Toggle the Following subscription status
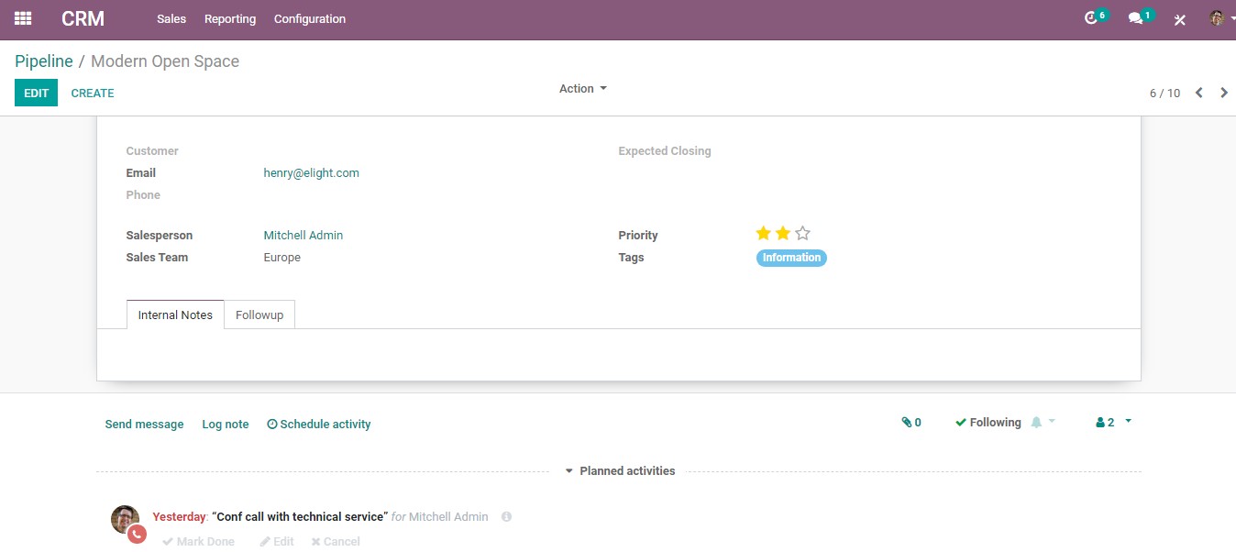The width and height of the screenshot is (1236, 552). (988, 423)
